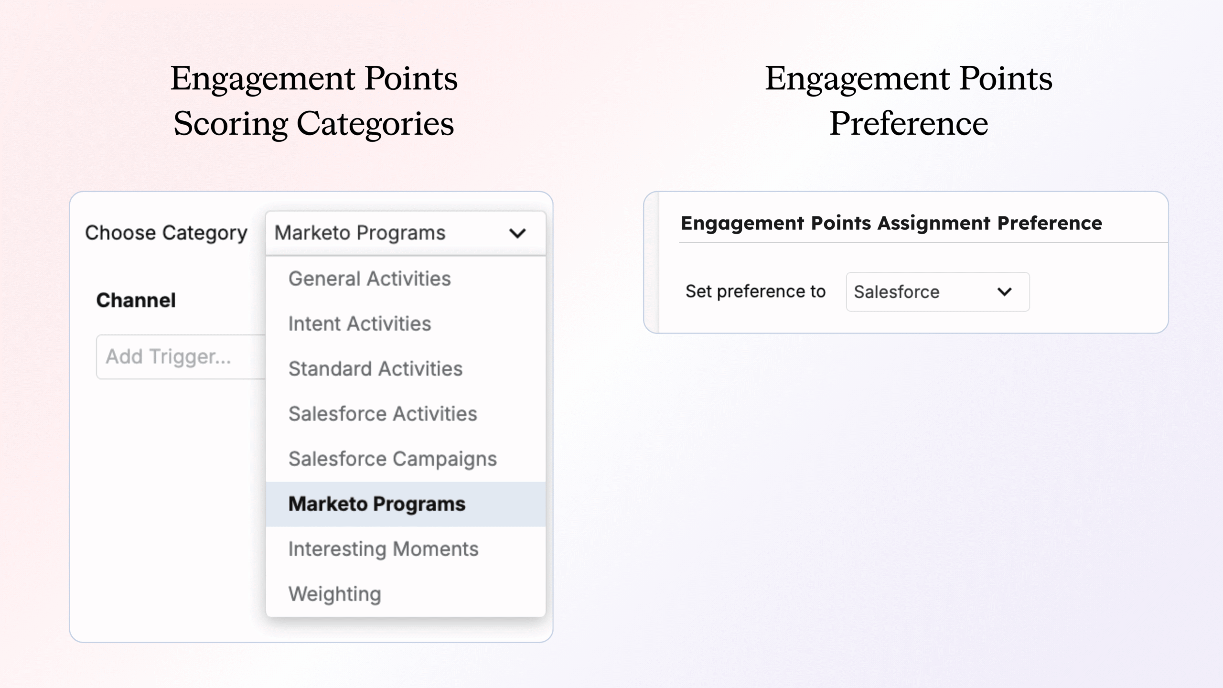
Task: Choose Intent Activities in the dropdown list
Action: coord(360,324)
